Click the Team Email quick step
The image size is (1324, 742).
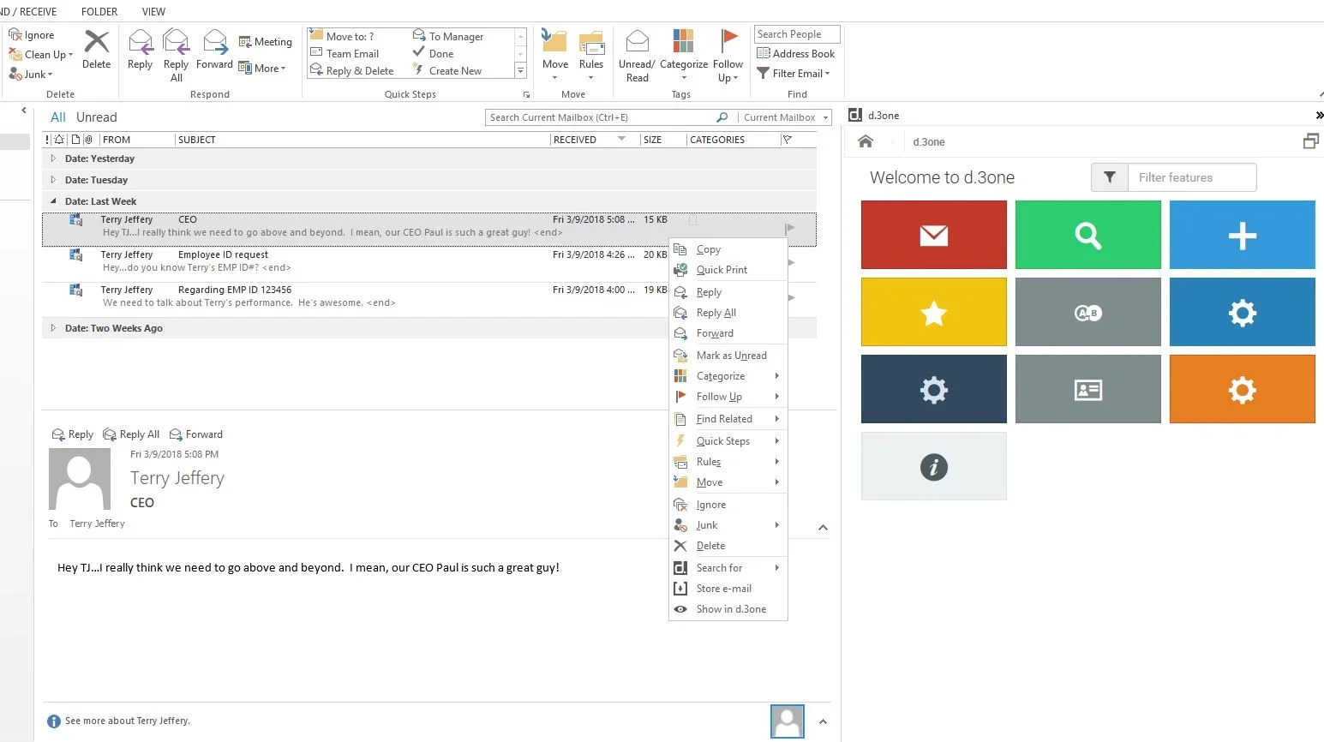(x=352, y=53)
